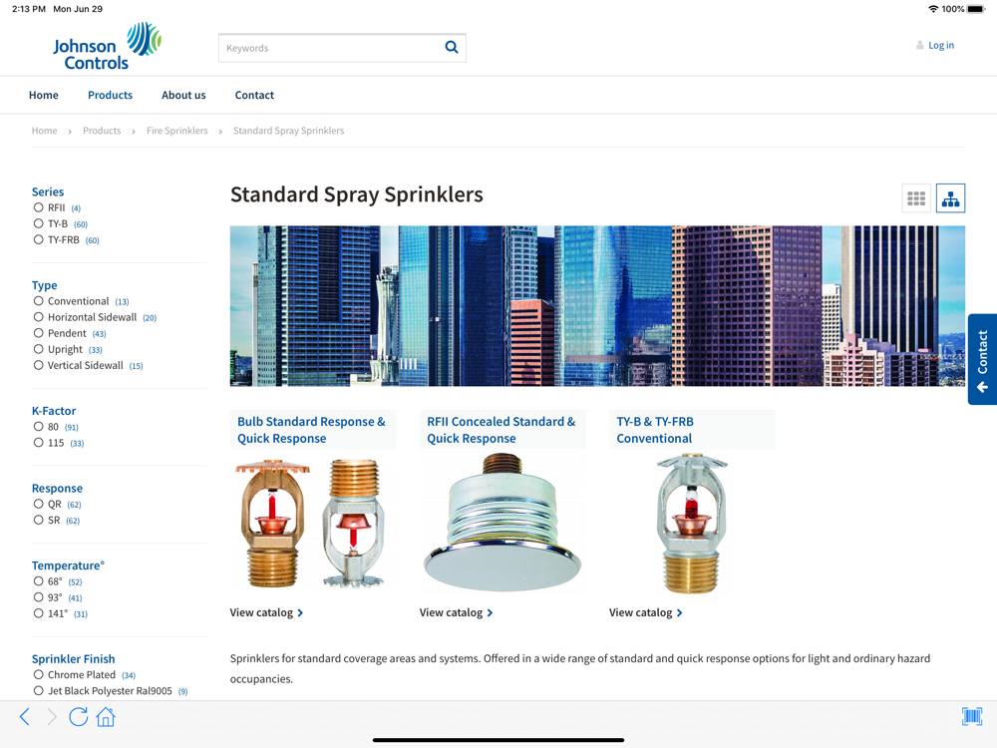This screenshot has height=748, width=997.
Task: Open the barcode scanner icon
Action: pyautogui.click(x=971, y=717)
